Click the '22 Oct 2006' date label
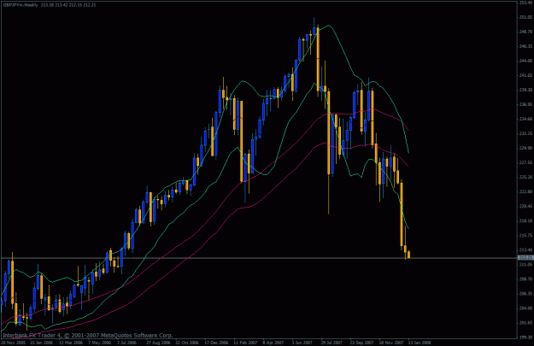The image size is (534, 346). click(187, 343)
